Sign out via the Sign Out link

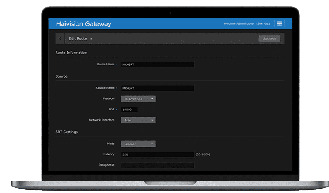[x=263, y=23]
